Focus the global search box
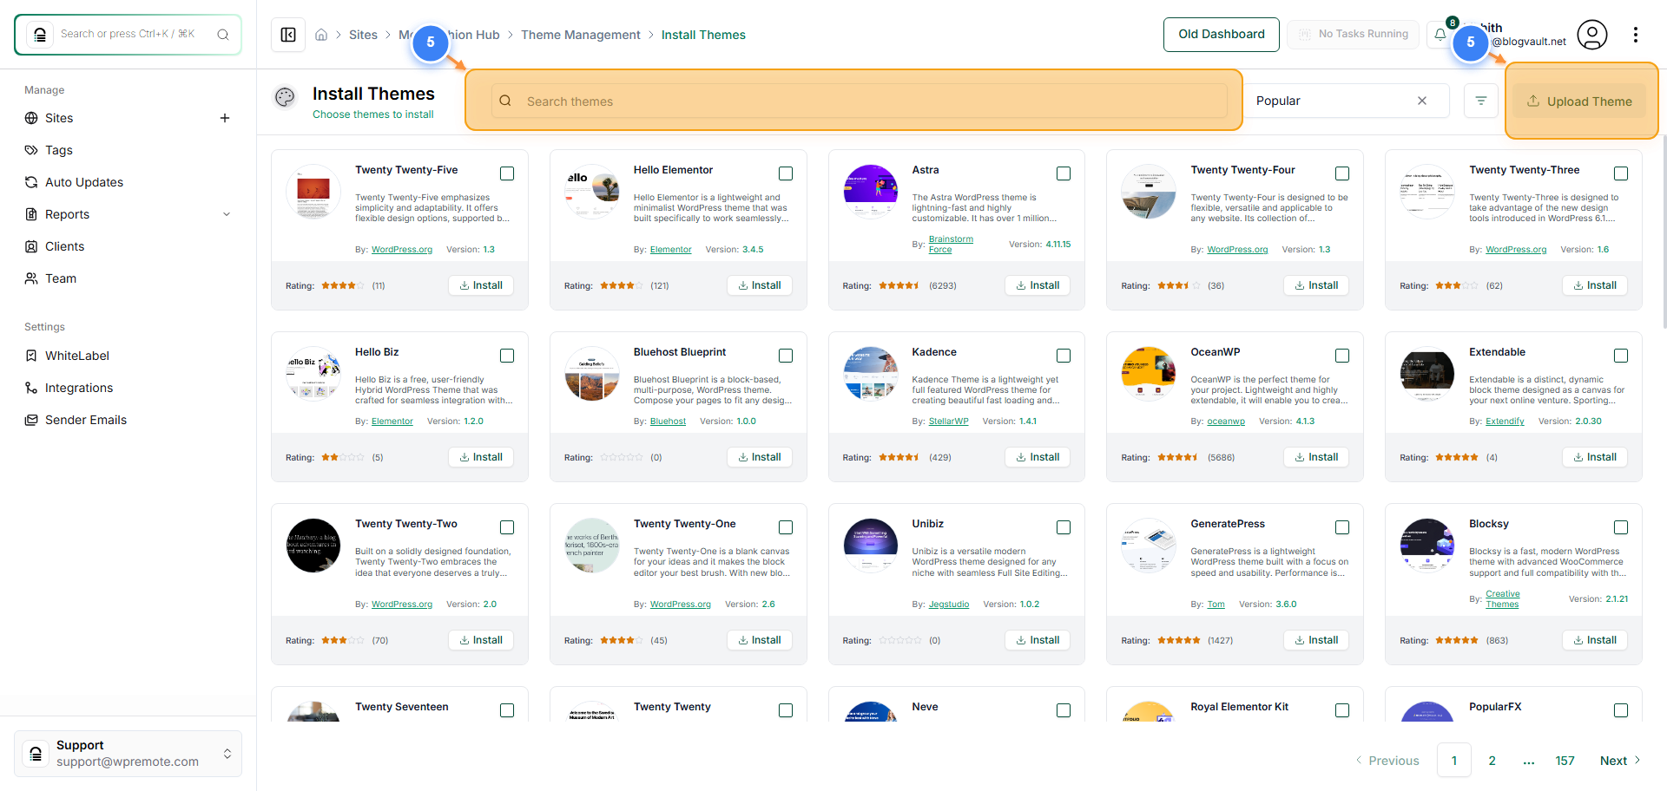The width and height of the screenshot is (1667, 791). [x=128, y=35]
